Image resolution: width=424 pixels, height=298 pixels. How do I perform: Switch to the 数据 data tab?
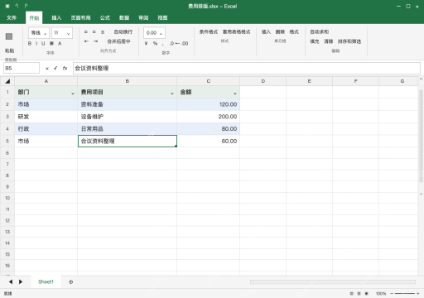coord(124,17)
